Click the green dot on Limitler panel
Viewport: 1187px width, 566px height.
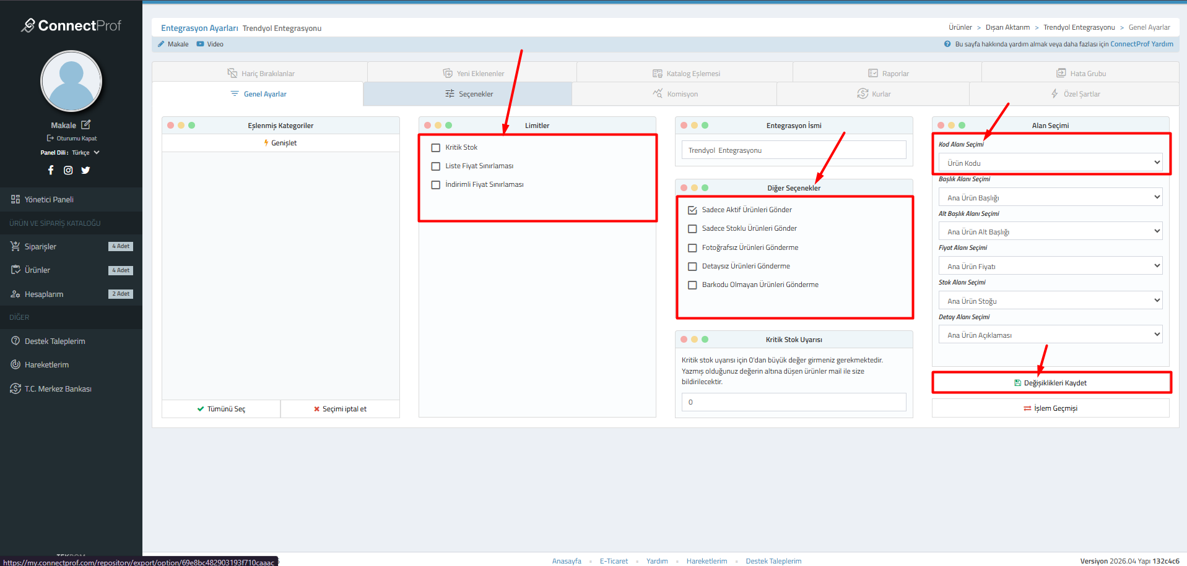[x=449, y=125]
